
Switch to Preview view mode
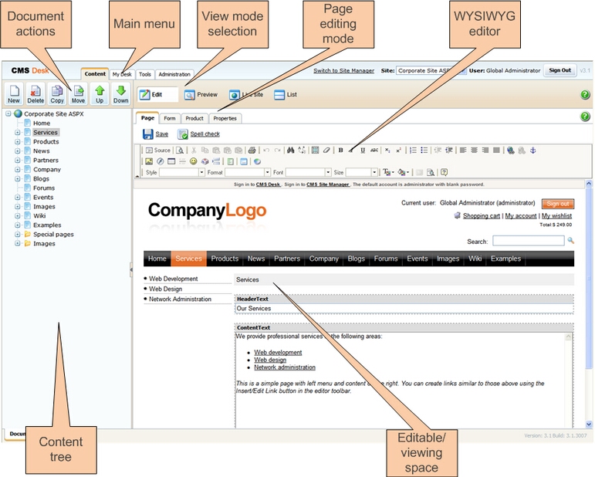click(201, 95)
